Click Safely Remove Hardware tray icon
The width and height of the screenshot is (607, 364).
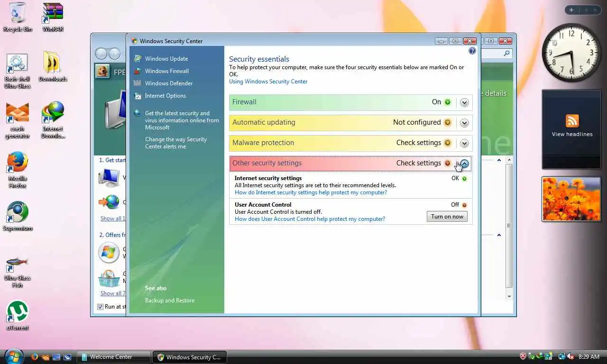point(532,356)
